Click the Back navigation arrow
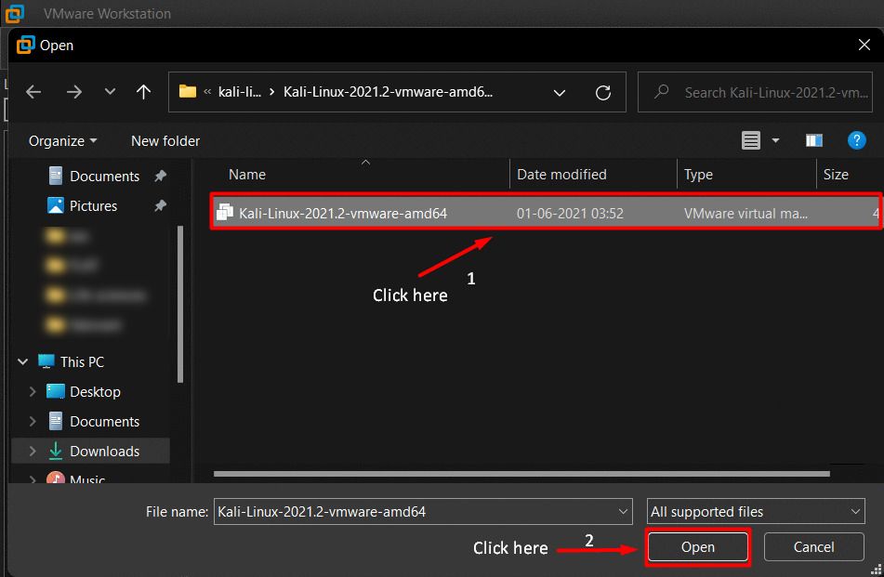Image resolution: width=884 pixels, height=577 pixels. [x=33, y=92]
